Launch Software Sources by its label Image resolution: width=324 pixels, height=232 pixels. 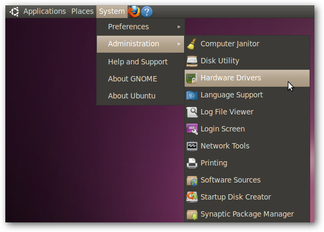click(x=230, y=180)
